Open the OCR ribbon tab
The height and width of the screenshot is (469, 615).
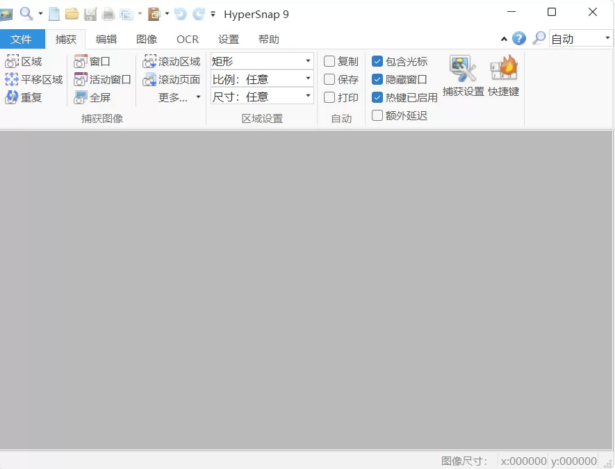pos(186,40)
